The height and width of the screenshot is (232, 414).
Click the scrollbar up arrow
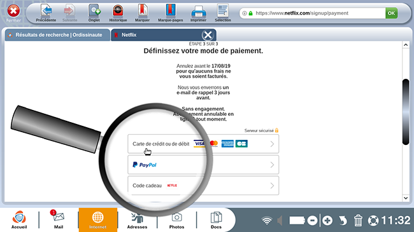(x=406, y=45)
